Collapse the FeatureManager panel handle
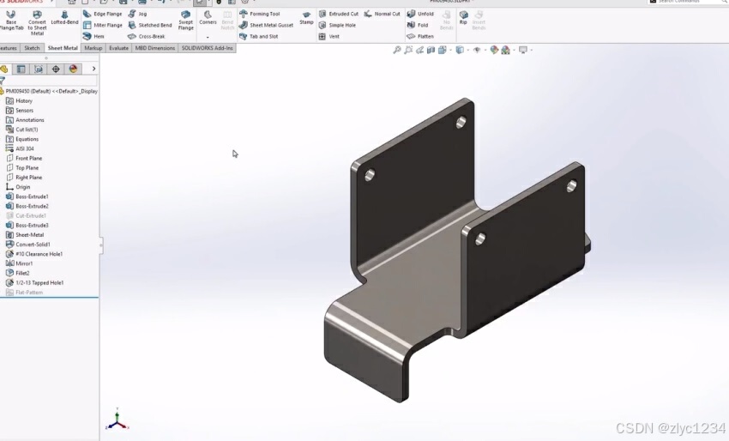This screenshot has width=729, height=441. [101, 245]
